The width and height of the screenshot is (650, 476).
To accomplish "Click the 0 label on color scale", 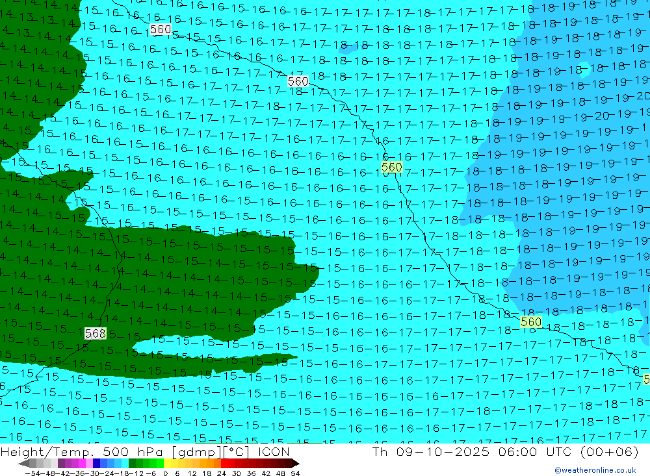I will (165, 473).
